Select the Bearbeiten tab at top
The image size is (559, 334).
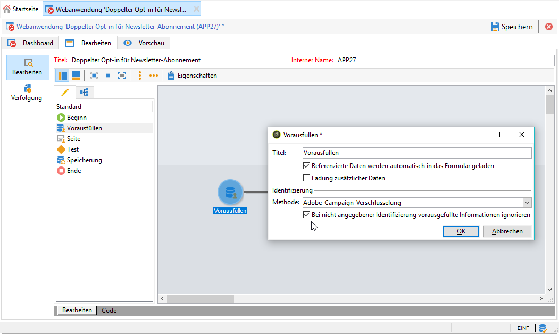(x=88, y=43)
